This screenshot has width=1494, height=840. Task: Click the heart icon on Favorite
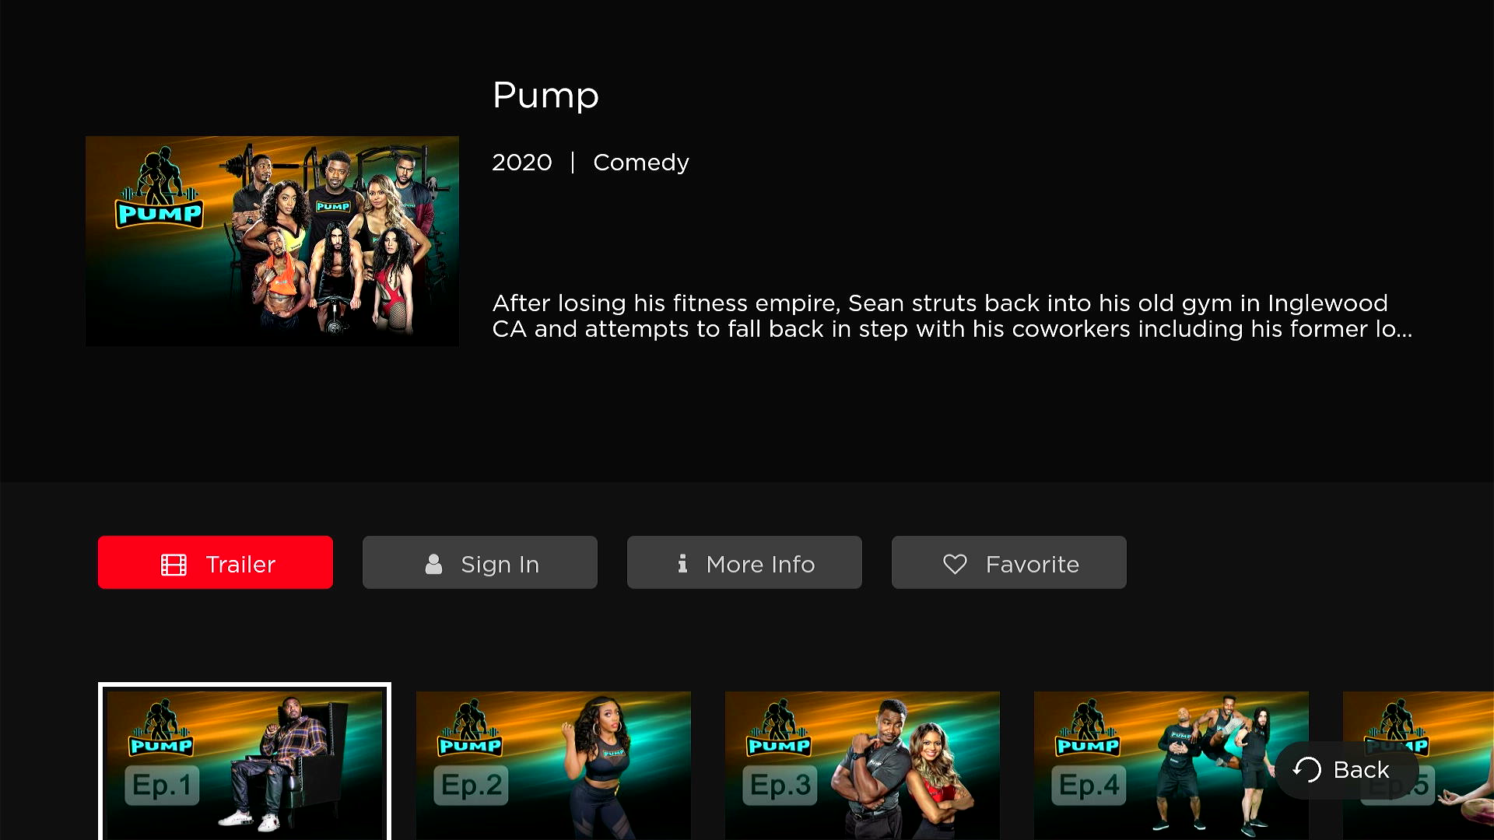click(x=955, y=564)
